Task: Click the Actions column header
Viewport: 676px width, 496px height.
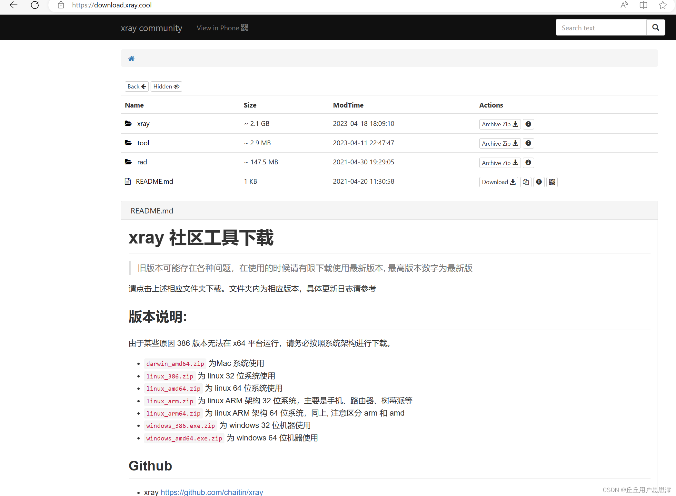Action: pyautogui.click(x=491, y=105)
